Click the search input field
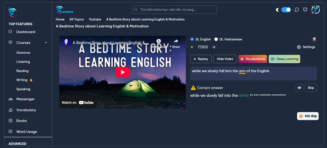Viewport: 327px width, 148px height. [x=174, y=10]
